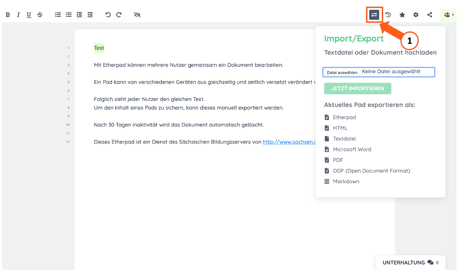Clear authorship colors with crossed-eye icon
461x274 pixels.
click(137, 15)
